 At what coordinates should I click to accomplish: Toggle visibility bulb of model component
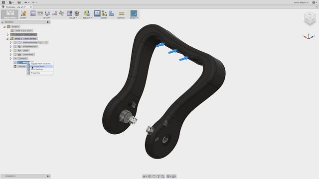(x=15, y=43)
